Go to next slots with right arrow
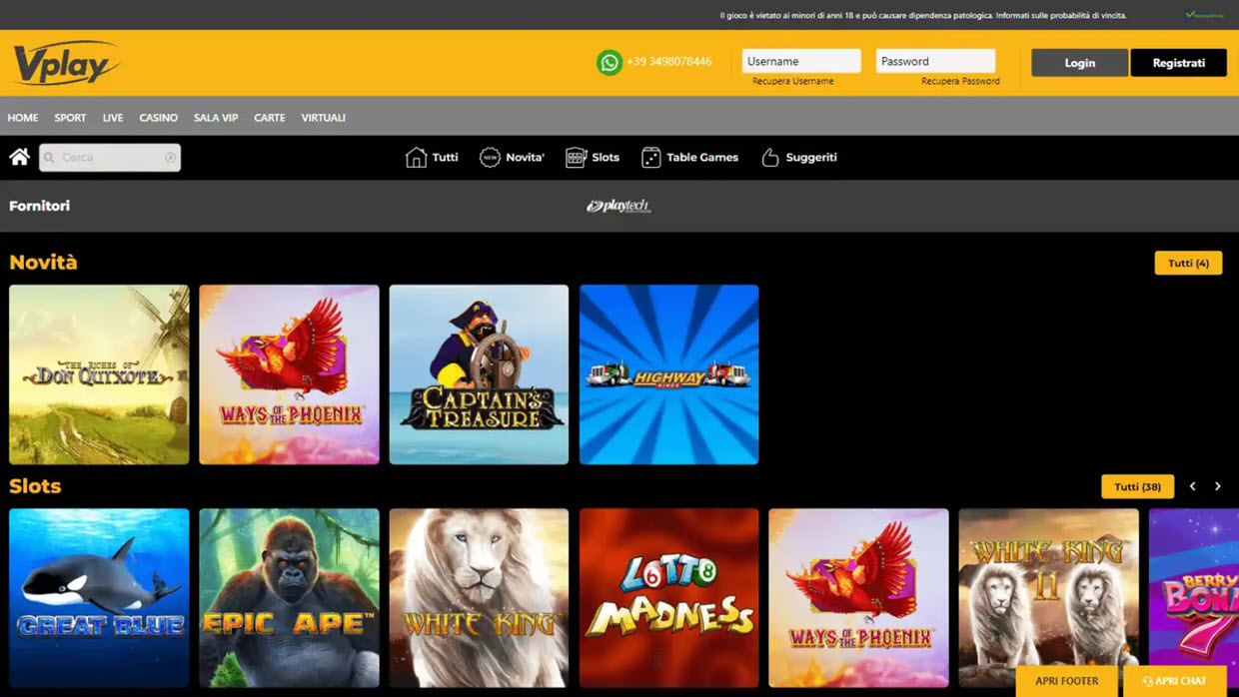Image resolution: width=1239 pixels, height=697 pixels. coord(1218,486)
